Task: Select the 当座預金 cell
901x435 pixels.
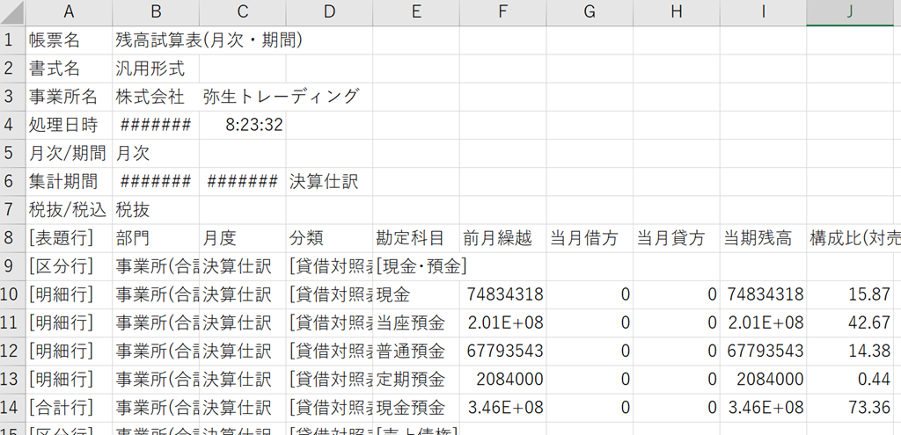Action: pyautogui.click(x=416, y=323)
